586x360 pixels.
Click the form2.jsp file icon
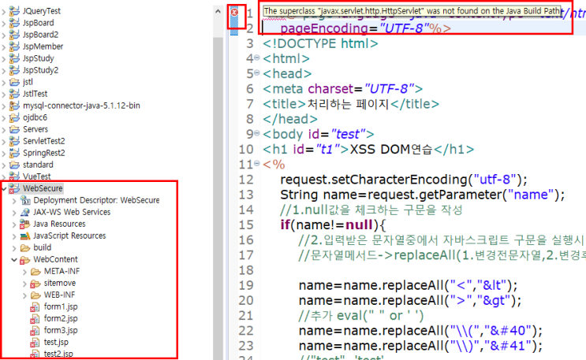pyautogui.click(x=35, y=319)
